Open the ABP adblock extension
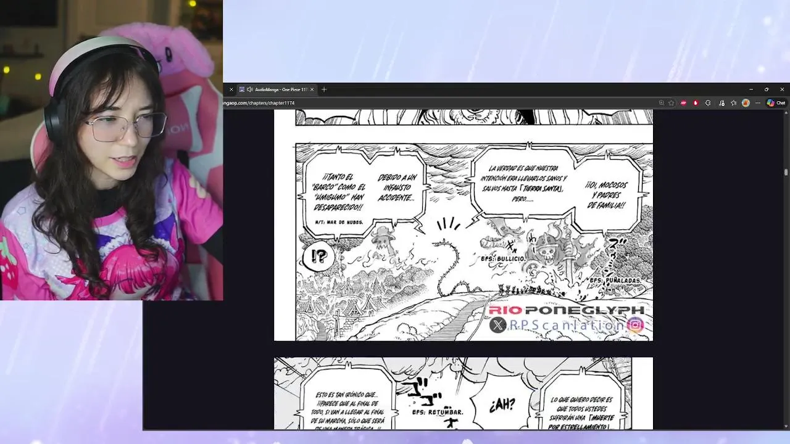Screen dimensions: 790x444 click(x=683, y=103)
